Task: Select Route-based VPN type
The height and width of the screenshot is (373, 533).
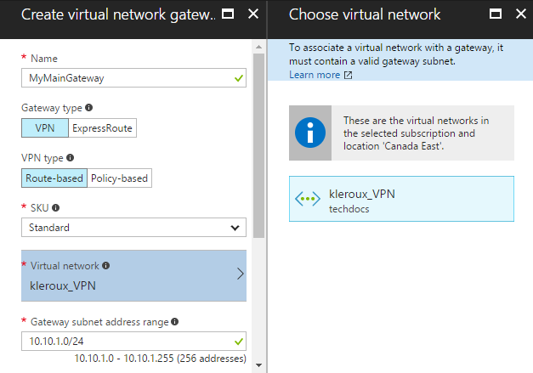Action: click(x=54, y=178)
